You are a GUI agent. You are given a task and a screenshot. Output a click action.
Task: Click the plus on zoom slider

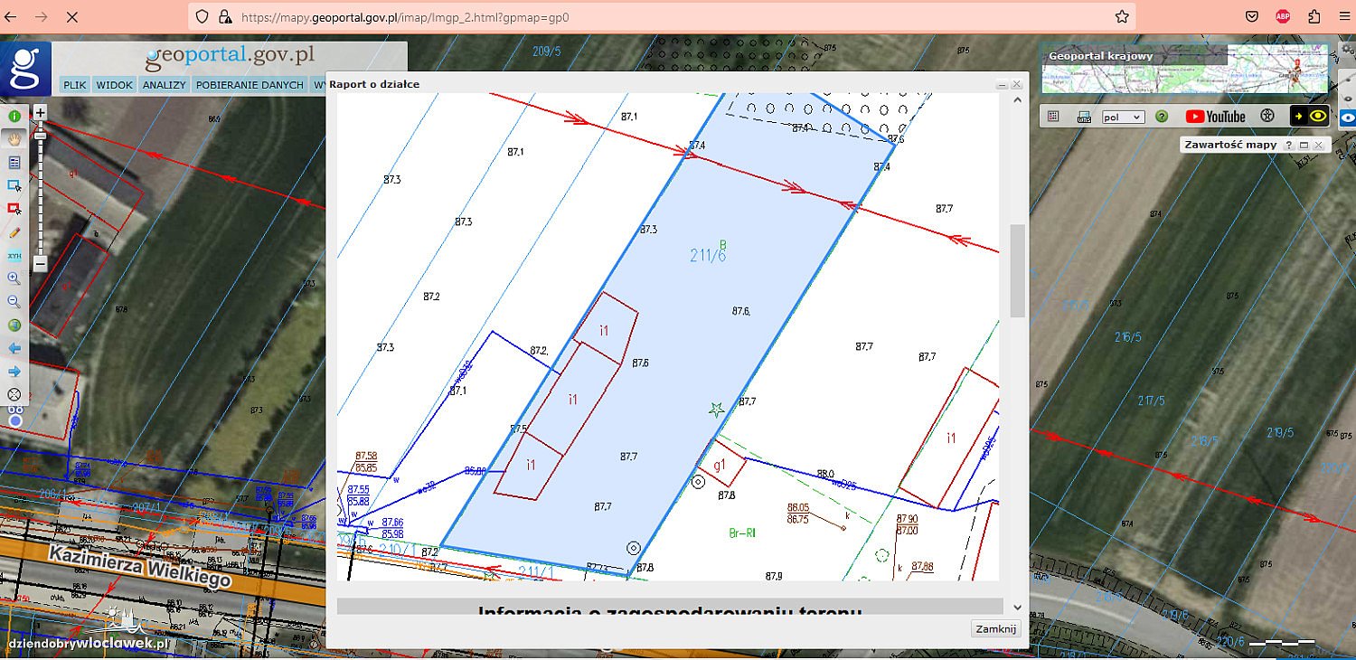(40, 113)
